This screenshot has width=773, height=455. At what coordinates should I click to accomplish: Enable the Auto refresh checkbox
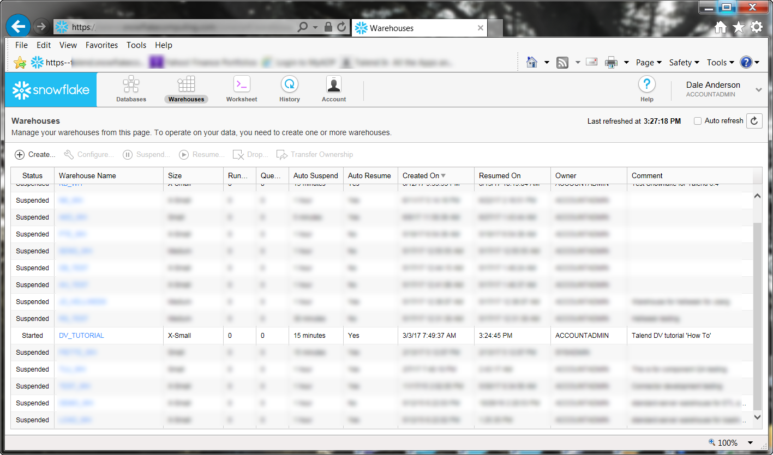(x=697, y=121)
